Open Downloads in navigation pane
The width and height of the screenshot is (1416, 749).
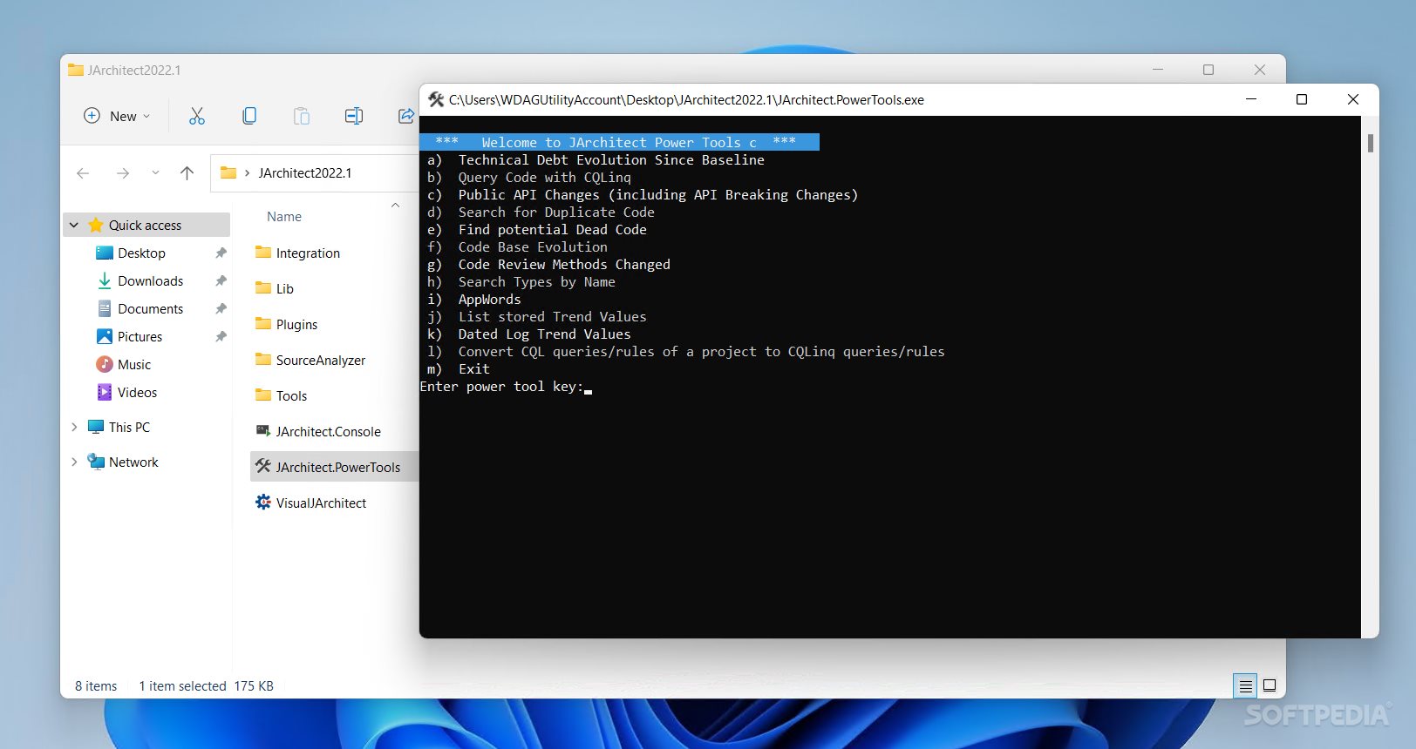[x=151, y=280]
